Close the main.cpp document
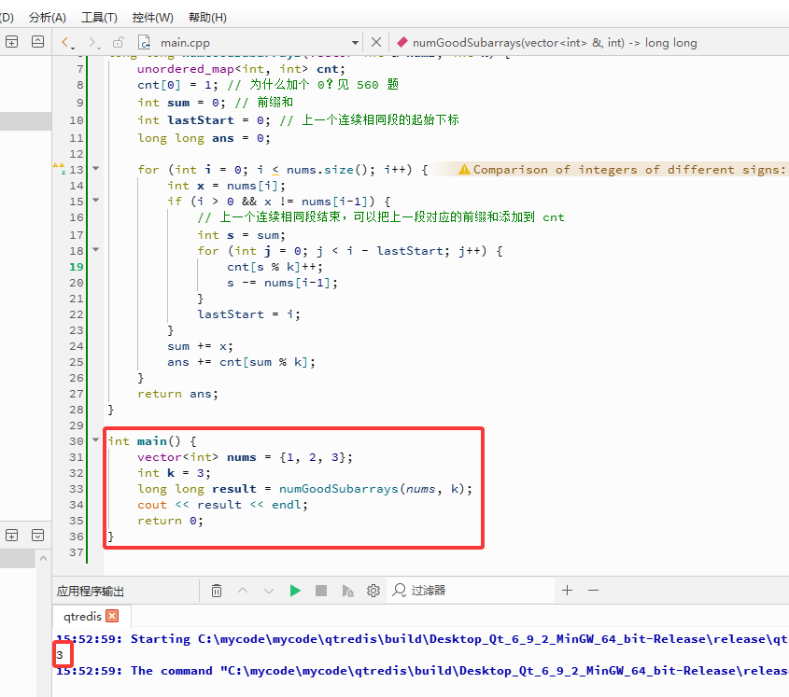 coord(376,42)
